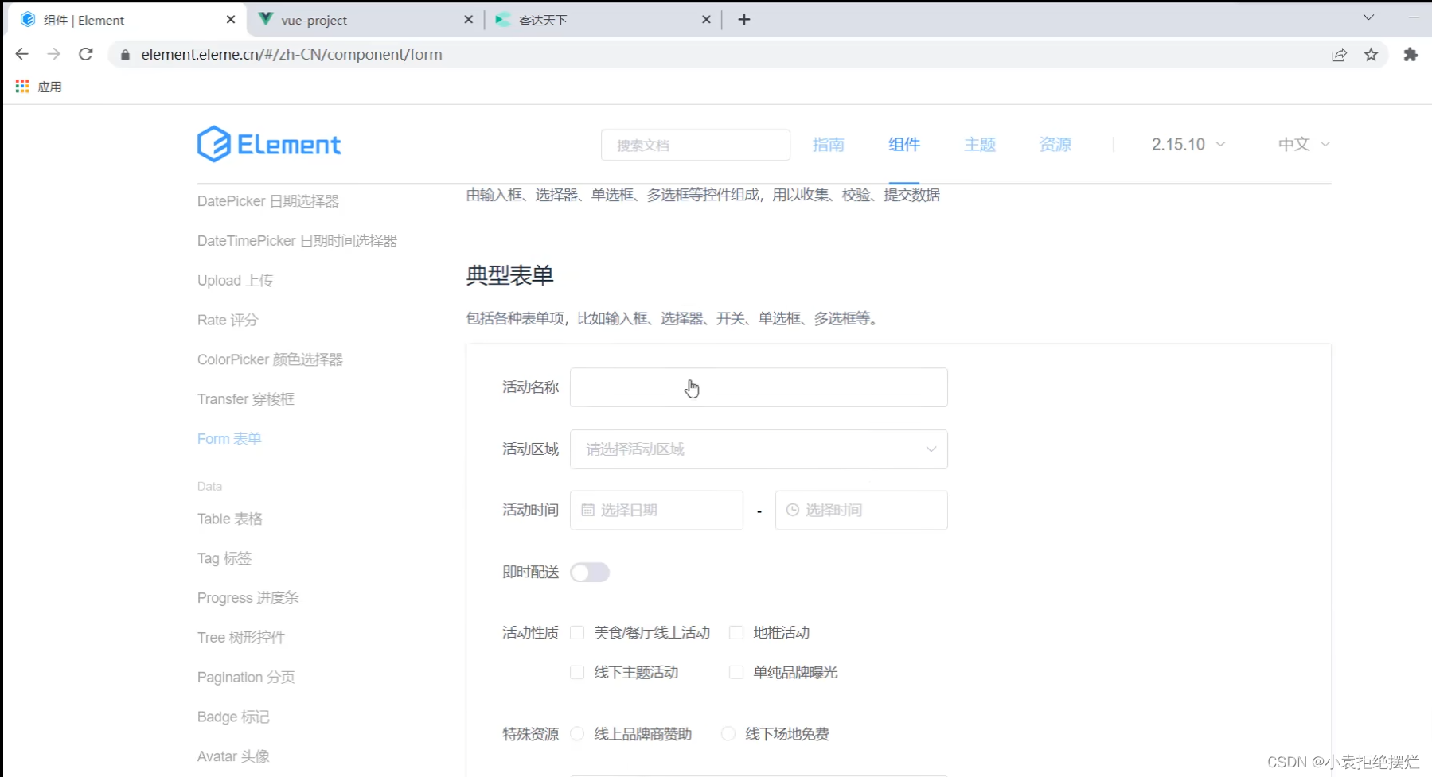
Task: Open Transfer 穿梭框 in sidebar
Action: coord(246,399)
